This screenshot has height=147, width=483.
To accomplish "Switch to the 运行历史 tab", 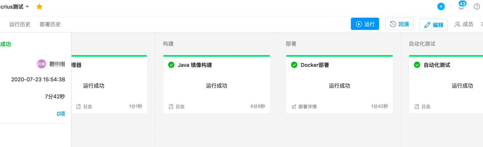I will pos(20,24).
